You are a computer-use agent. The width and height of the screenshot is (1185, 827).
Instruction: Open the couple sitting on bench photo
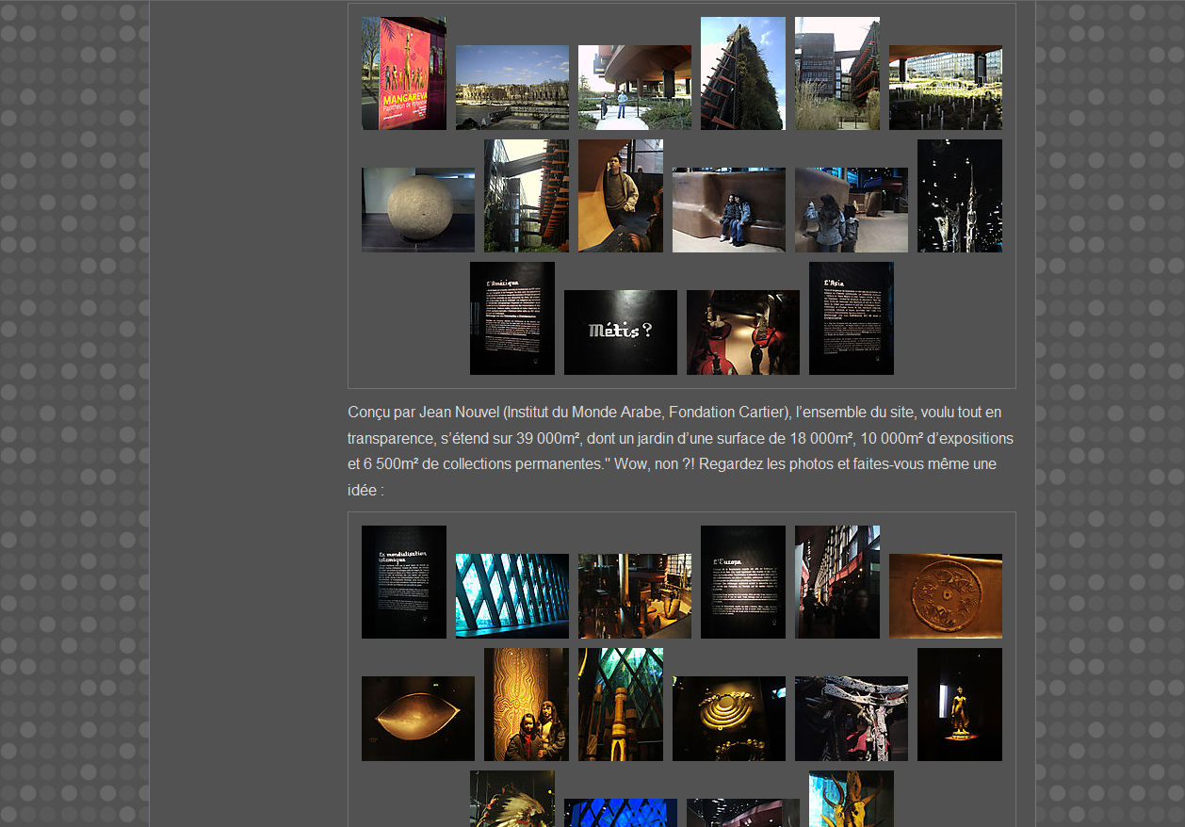[728, 210]
